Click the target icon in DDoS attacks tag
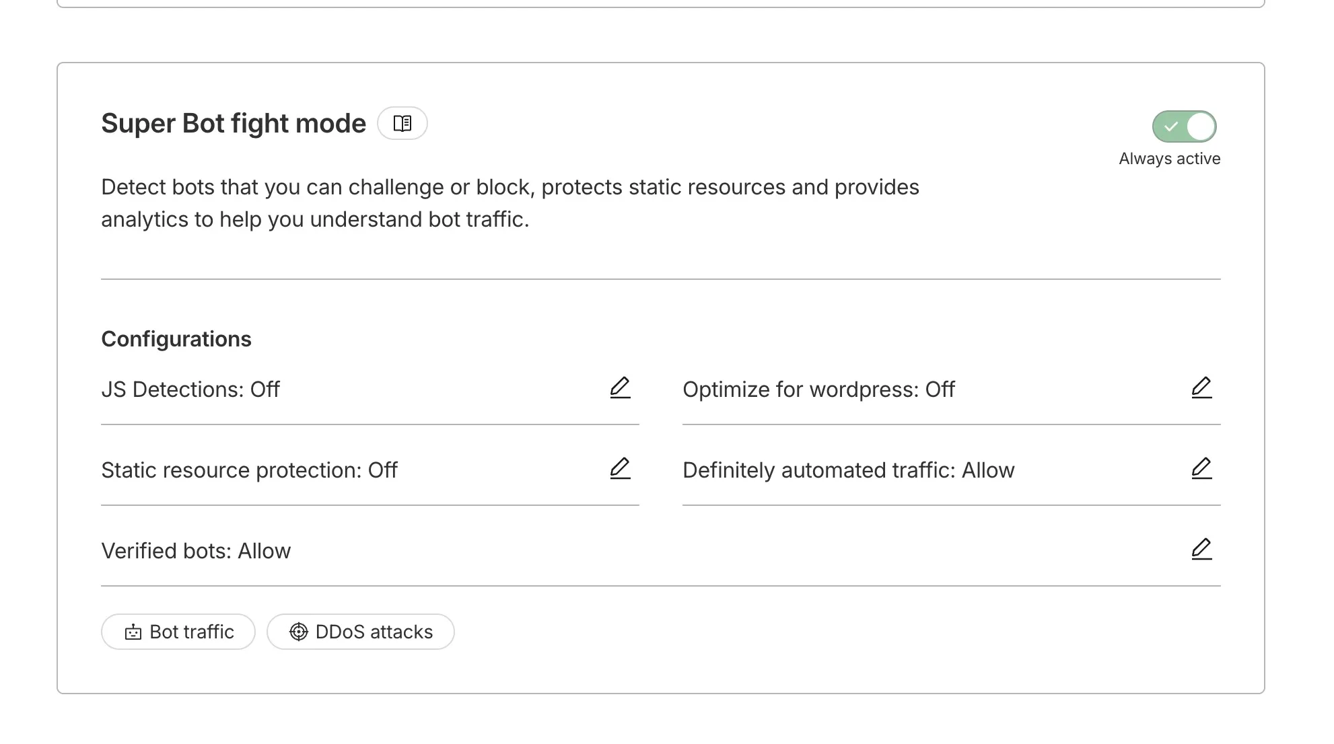The width and height of the screenshot is (1334, 744). pos(298,632)
